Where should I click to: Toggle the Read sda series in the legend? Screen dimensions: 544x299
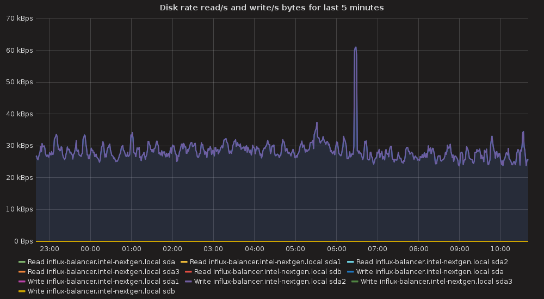101,262
